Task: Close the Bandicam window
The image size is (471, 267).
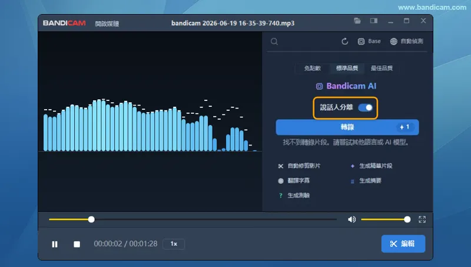Action: (423, 21)
